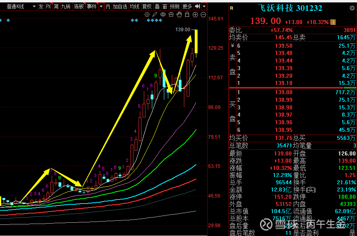Expand the 事件 dropdown arrow
Screen dimensions: 357x236
click(x=101, y=6)
